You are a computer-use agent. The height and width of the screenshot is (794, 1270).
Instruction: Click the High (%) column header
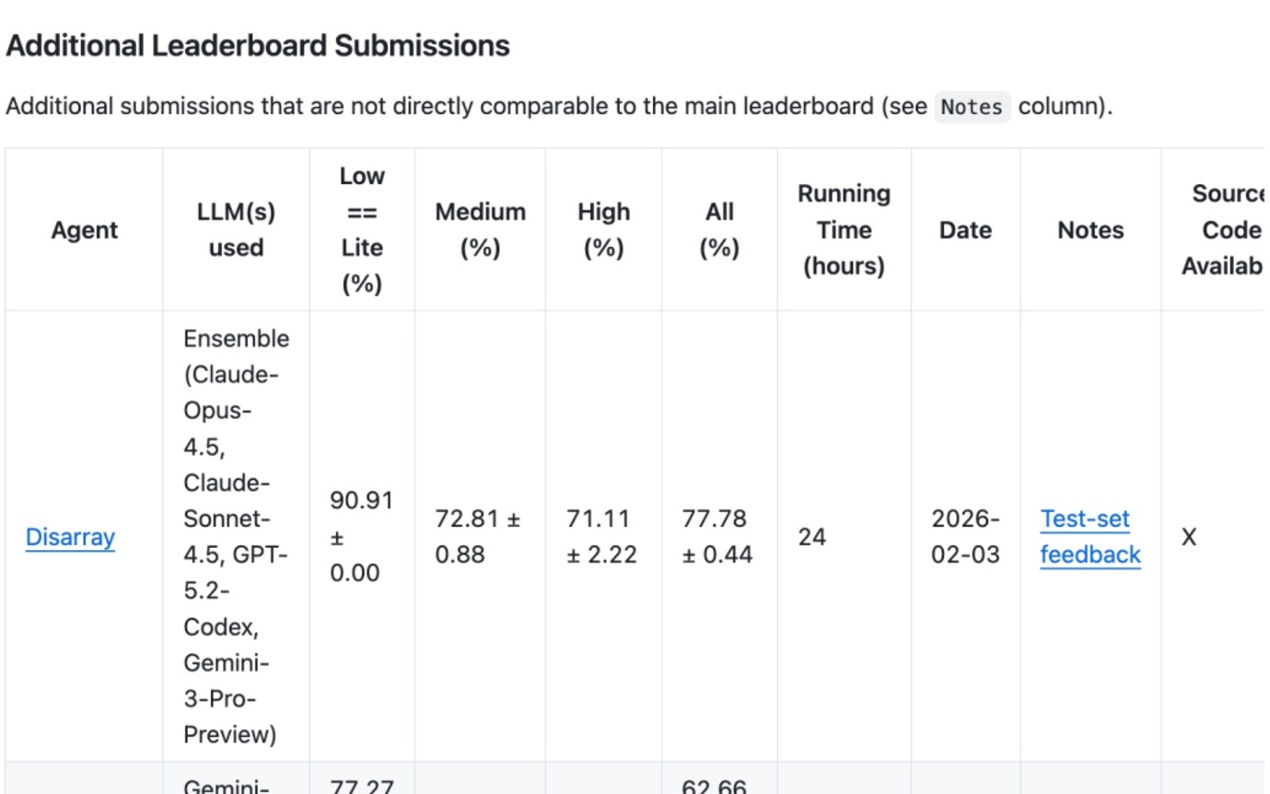pyautogui.click(x=603, y=230)
